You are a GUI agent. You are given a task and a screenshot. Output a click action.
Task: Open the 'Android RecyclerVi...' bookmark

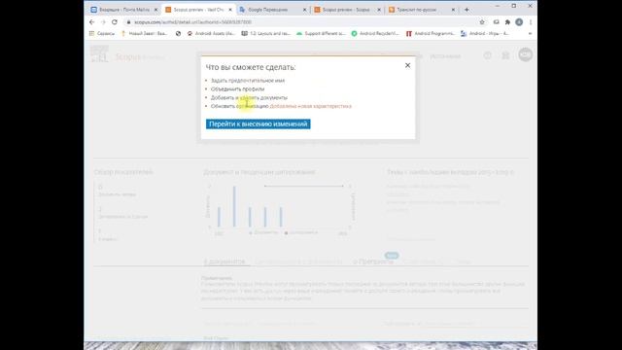pyautogui.click(x=375, y=34)
